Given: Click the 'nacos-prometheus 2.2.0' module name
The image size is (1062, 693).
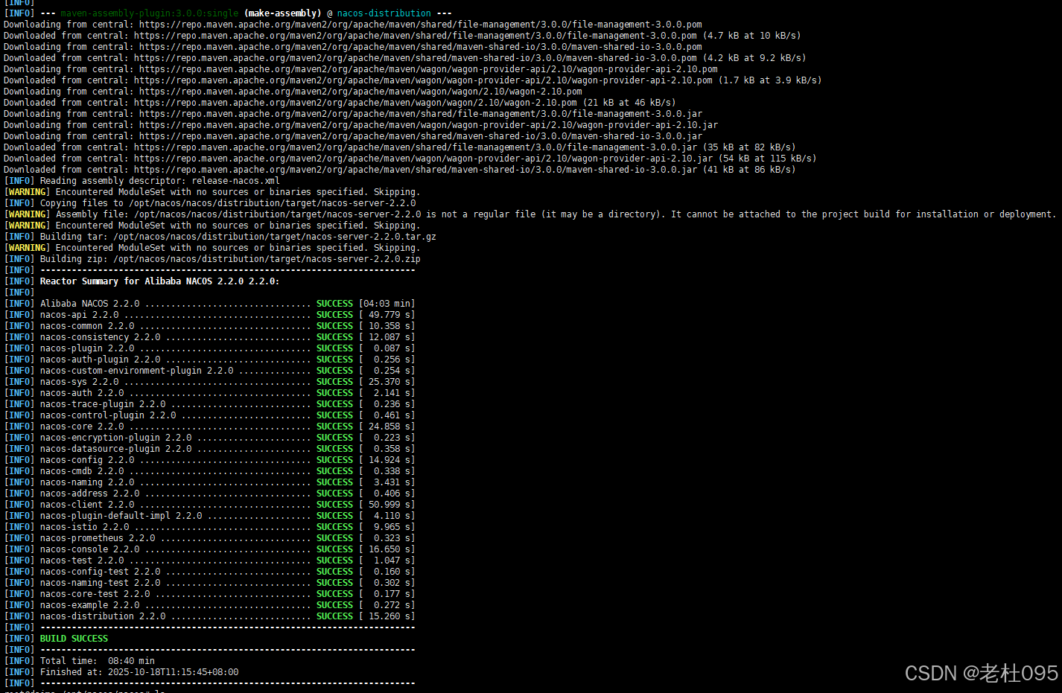Looking at the screenshot, I should click(x=98, y=538).
